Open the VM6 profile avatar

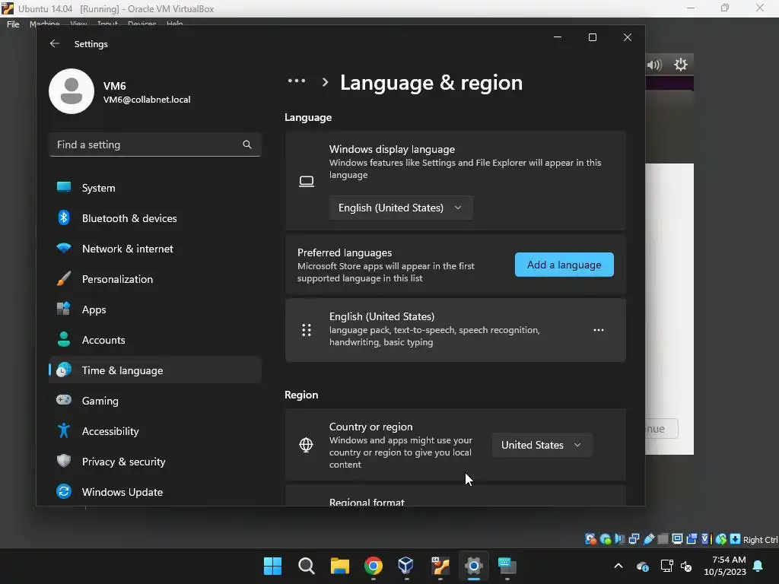pyautogui.click(x=72, y=91)
